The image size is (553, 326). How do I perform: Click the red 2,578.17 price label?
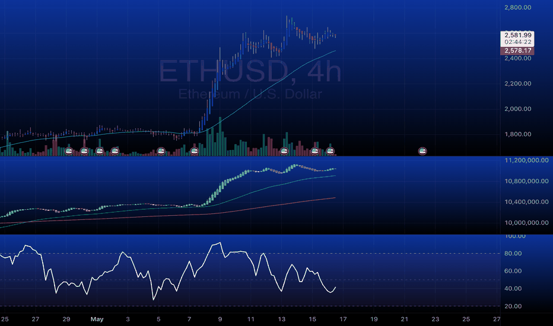pyautogui.click(x=517, y=51)
